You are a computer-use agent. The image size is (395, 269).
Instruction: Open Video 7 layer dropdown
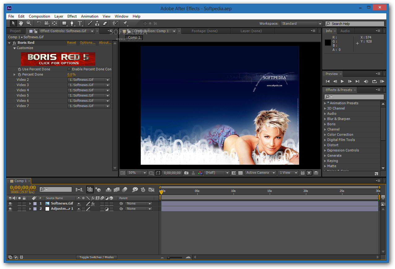coord(89,106)
